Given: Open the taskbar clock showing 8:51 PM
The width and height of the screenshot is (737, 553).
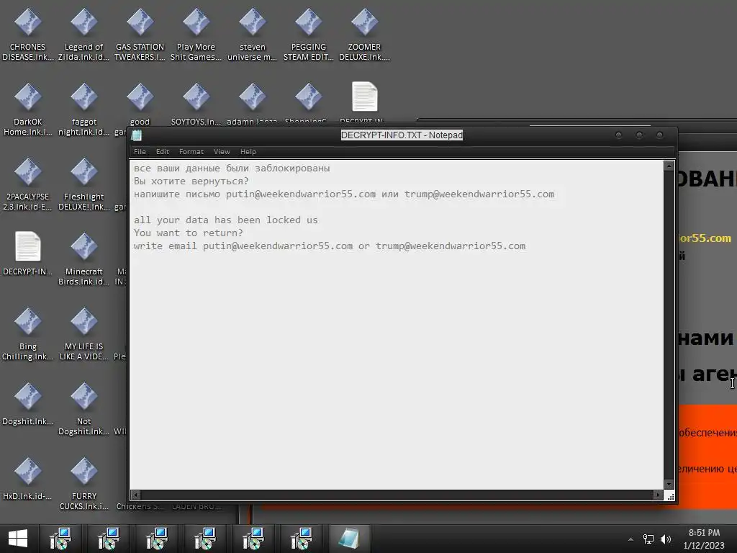Looking at the screenshot, I should (x=704, y=539).
